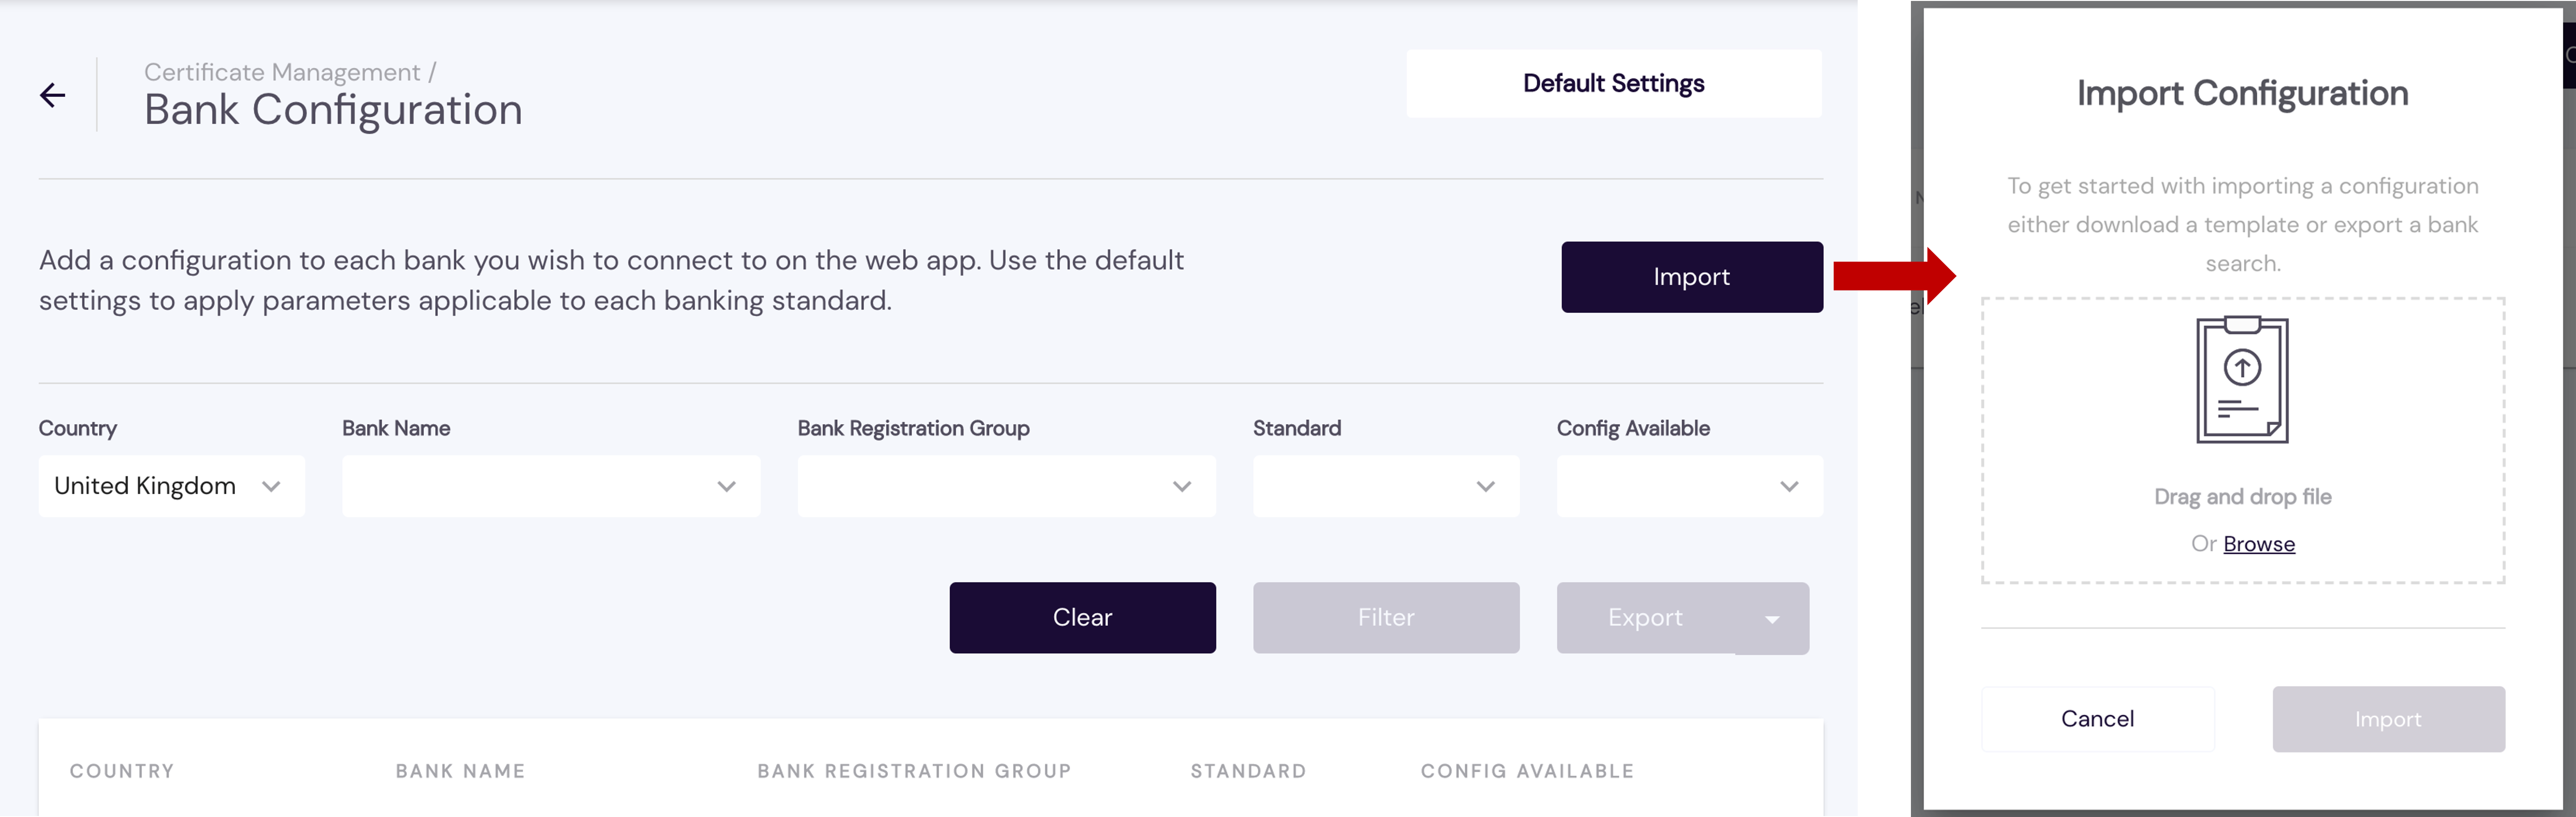Screen dimensions: 2576x817
Task: Open the Default Settings page
Action: pos(1613,84)
